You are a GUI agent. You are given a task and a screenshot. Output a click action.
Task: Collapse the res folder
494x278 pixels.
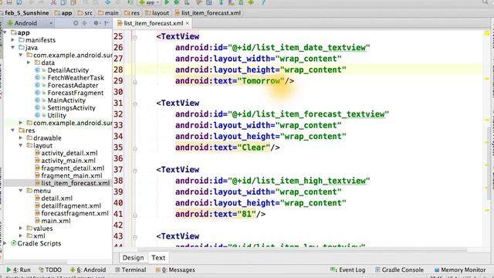[x=13, y=131]
